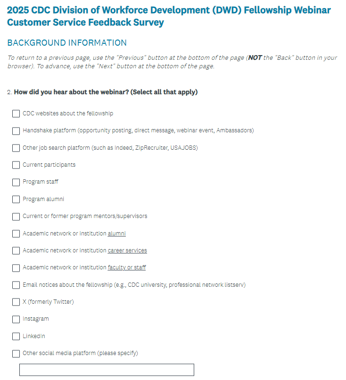
Task: Enable 'Other social media platform' checkbox
Action: [16, 353]
